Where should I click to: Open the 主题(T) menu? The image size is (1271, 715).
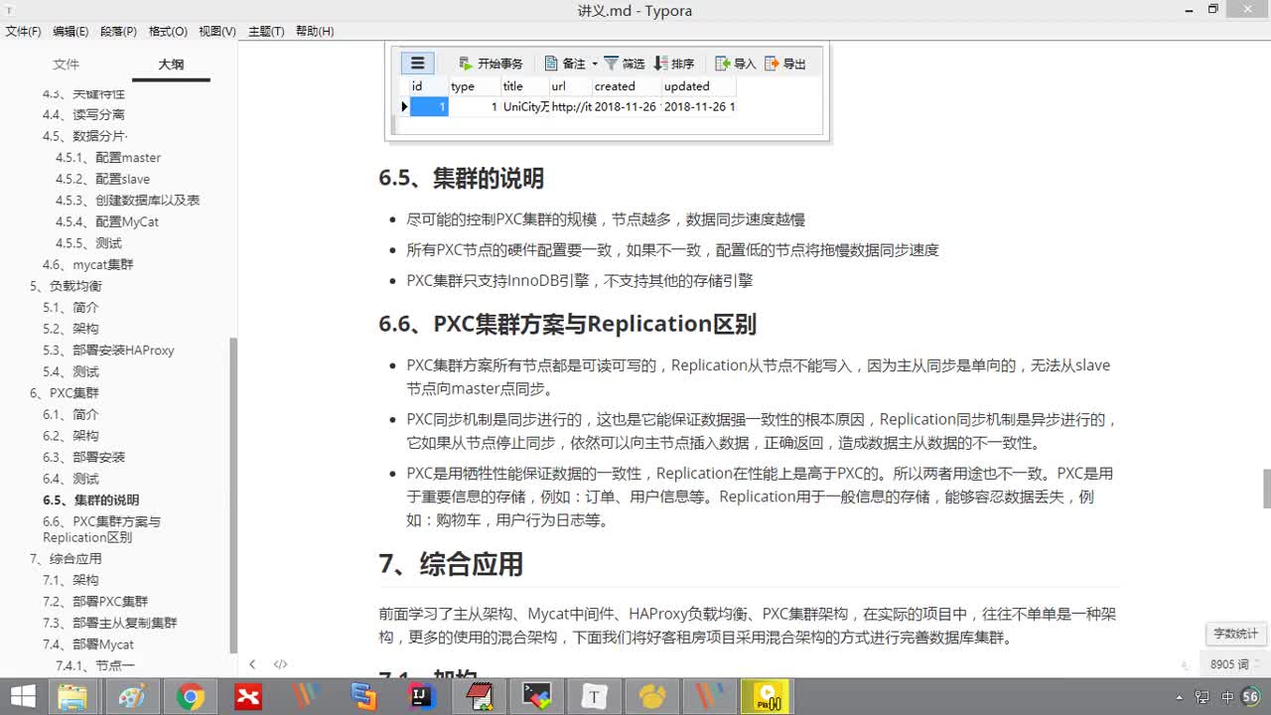266,31
